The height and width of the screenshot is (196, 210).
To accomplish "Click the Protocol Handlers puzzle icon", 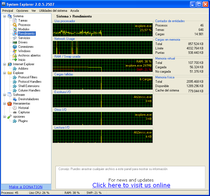I will tap(15, 82).
